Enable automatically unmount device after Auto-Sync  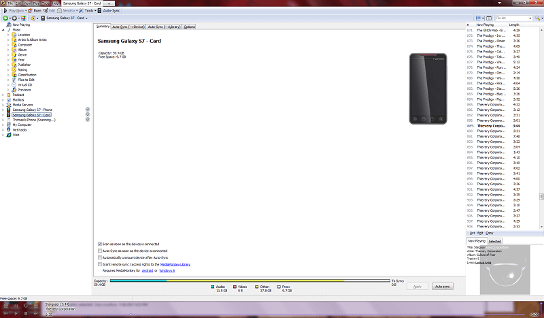pos(100,257)
